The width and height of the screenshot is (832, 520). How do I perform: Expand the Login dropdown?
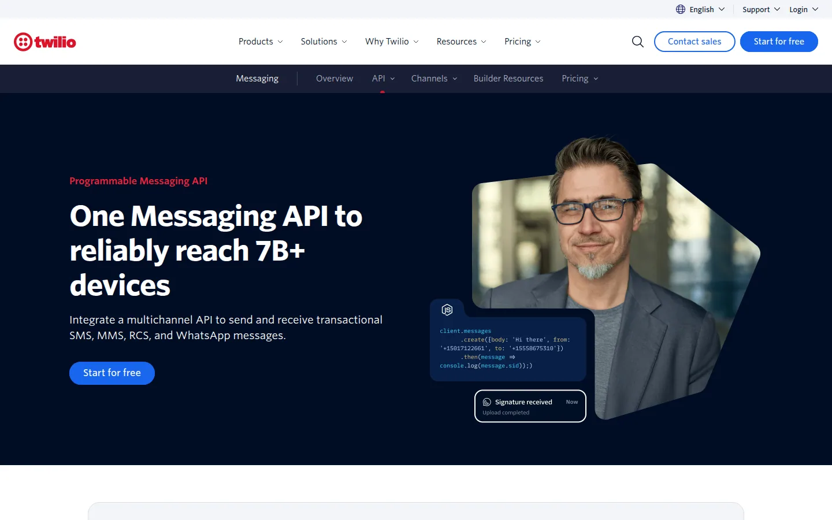(804, 9)
